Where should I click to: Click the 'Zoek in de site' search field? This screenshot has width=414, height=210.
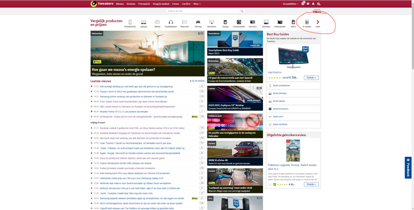203,11
